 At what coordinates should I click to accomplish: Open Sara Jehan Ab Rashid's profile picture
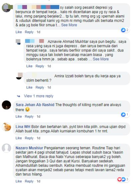(x=6, y=105)
